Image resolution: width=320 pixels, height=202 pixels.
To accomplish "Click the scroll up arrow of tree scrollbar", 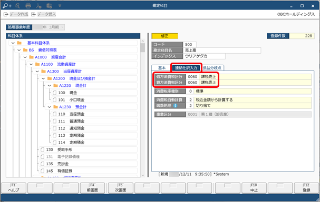I will [143, 41].
